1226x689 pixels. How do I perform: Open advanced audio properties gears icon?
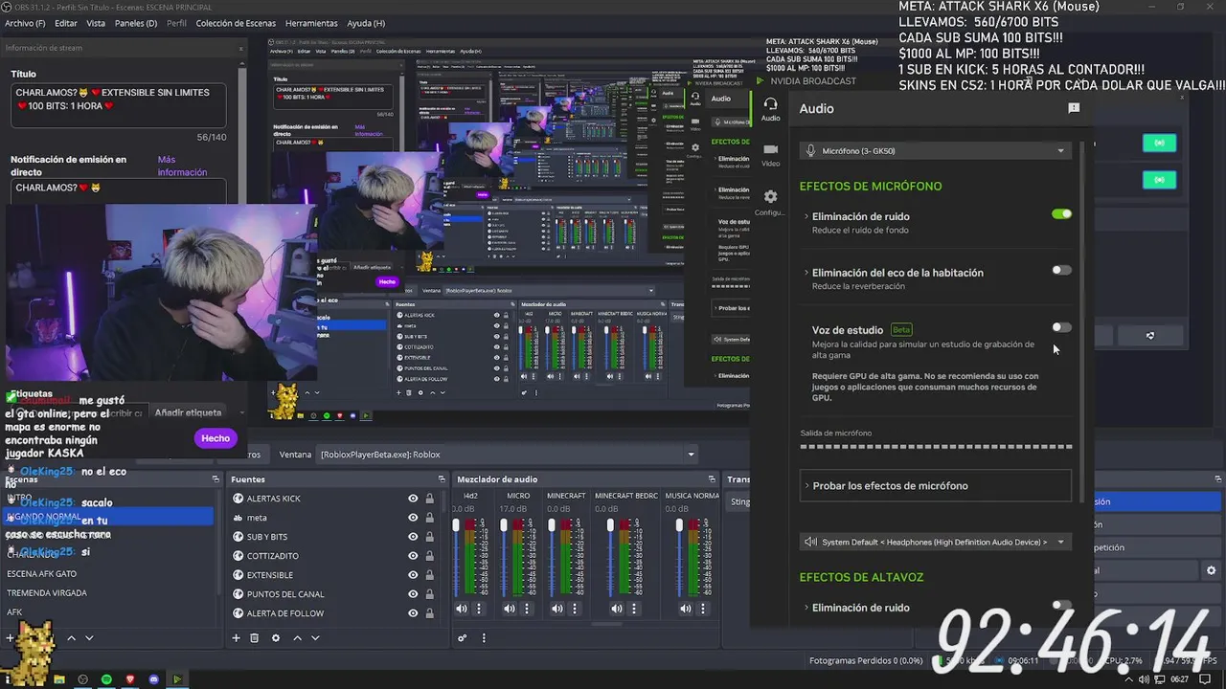coord(462,638)
